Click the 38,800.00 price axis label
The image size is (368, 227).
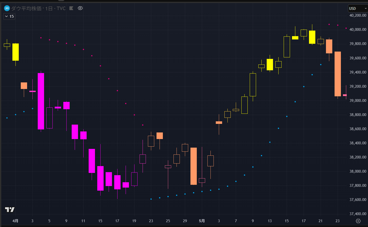pyautogui.click(x=358, y=115)
